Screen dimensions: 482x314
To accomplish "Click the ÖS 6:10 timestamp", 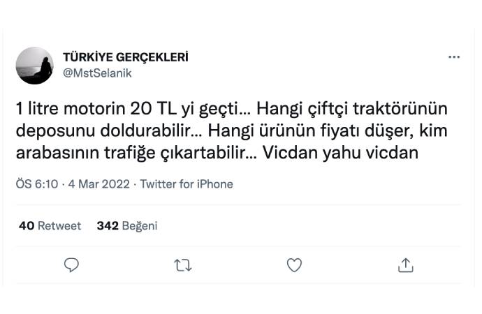I will (x=38, y=184).
